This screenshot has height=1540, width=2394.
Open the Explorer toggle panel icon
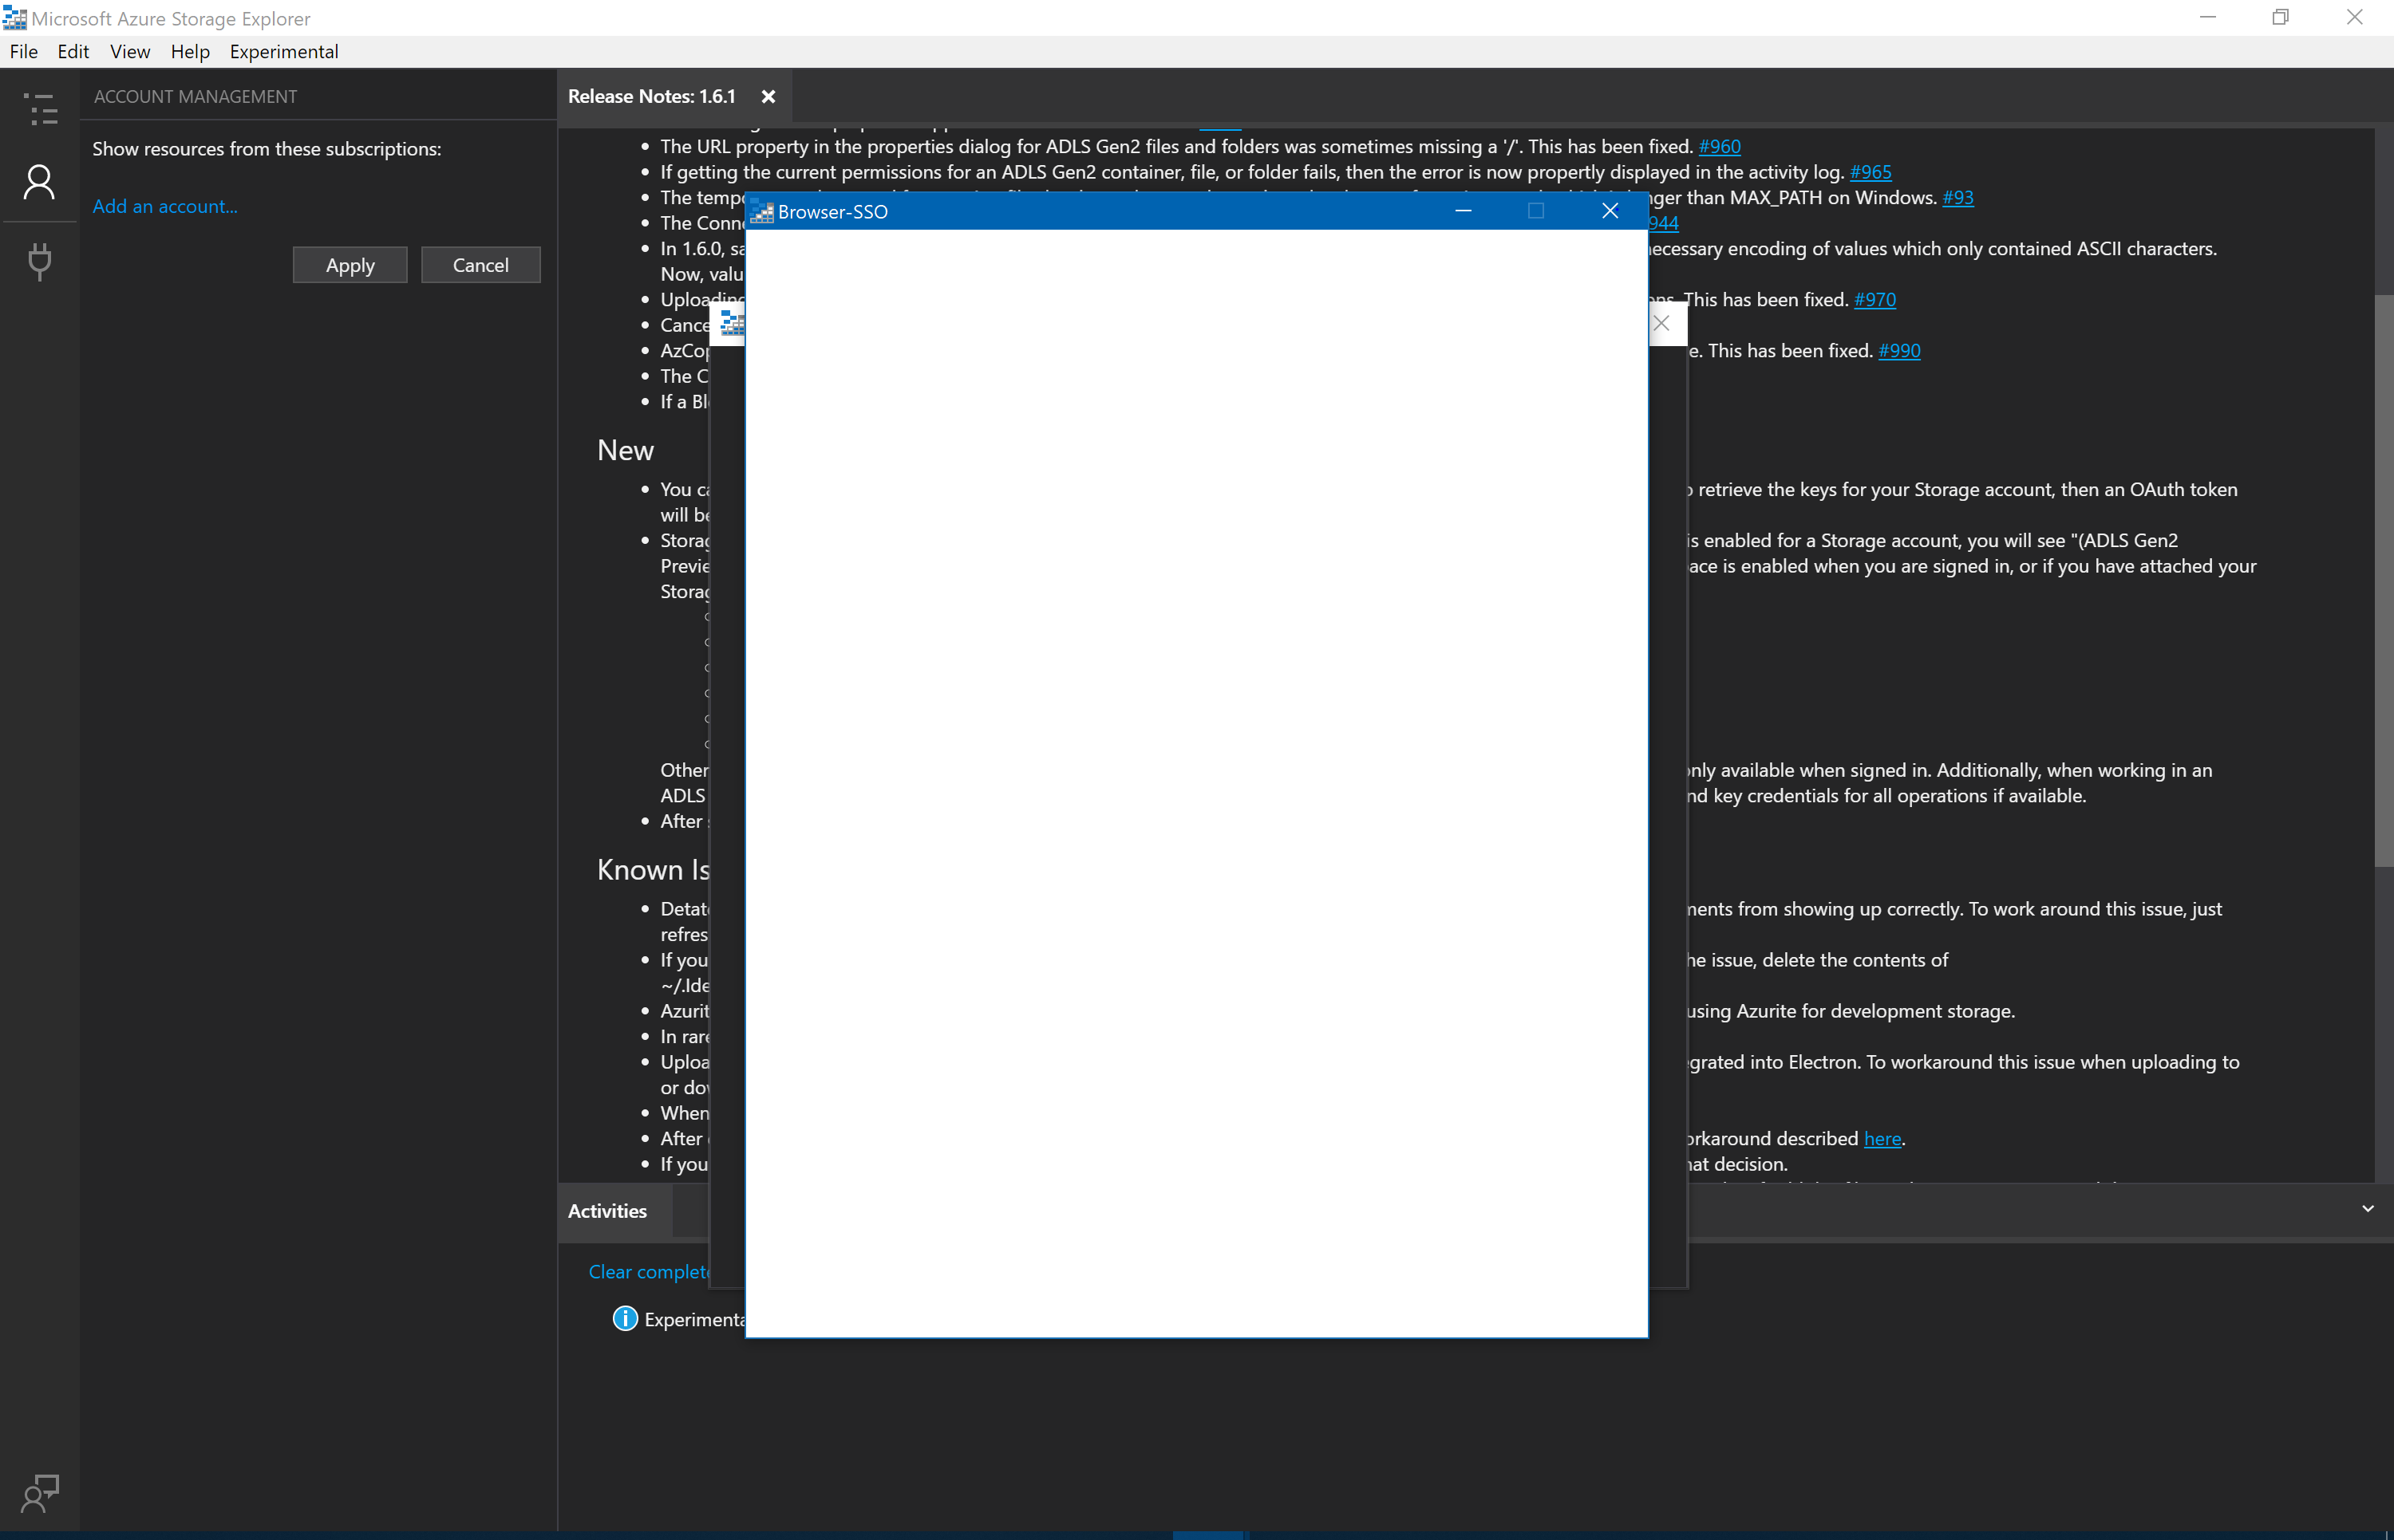pyautogui.click(x=40, y=109)
